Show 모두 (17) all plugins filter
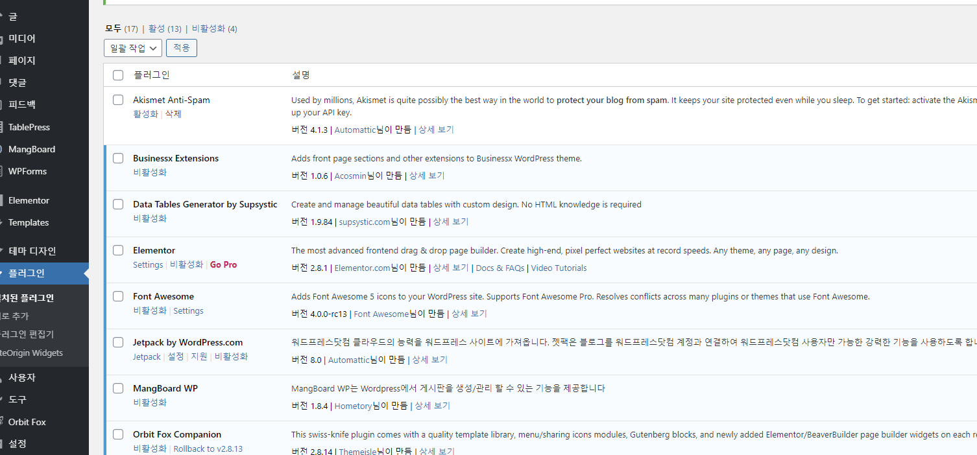This screenshot has width=977, height=455. 121,29
